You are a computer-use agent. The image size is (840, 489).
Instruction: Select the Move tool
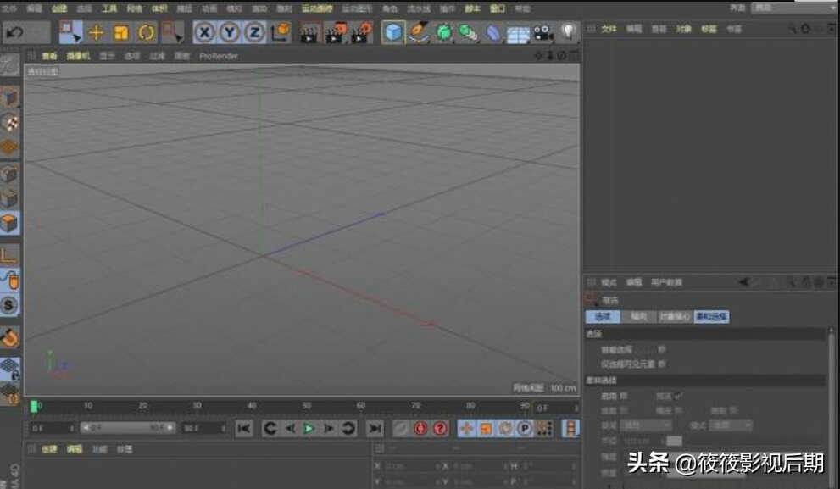coord(97,33)
